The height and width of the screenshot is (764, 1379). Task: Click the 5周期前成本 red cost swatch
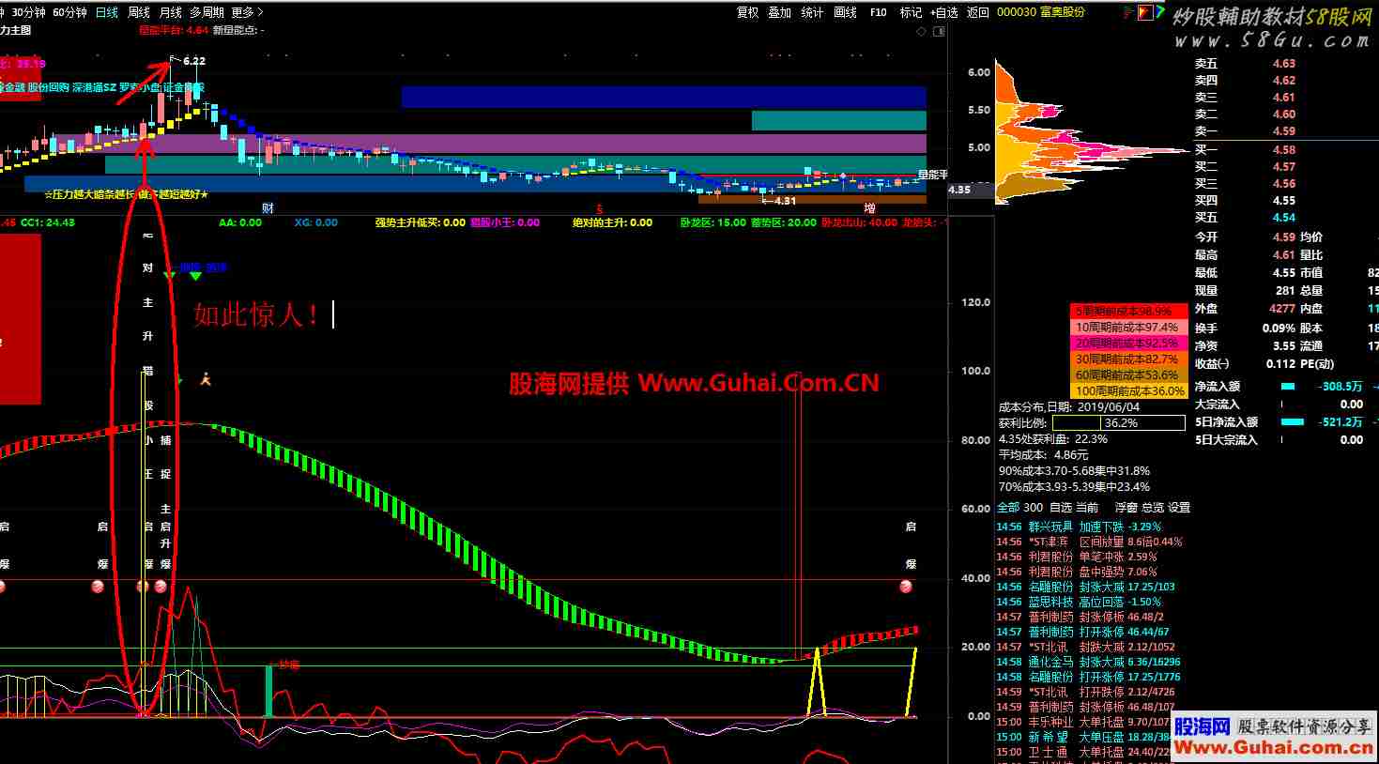pos(1128,311)
